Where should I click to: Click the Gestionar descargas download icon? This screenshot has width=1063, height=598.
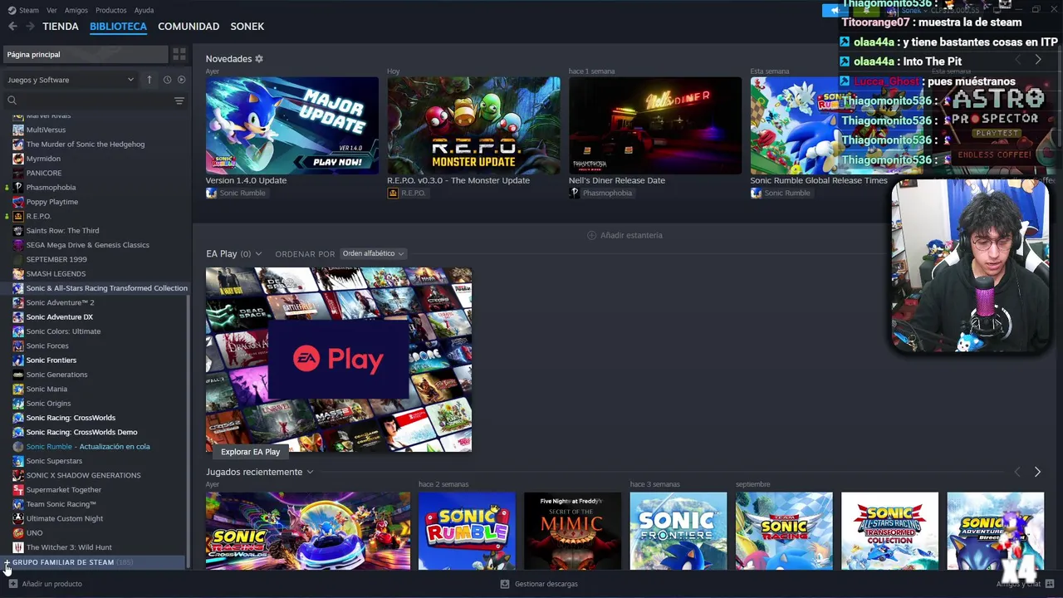point(505,584)
